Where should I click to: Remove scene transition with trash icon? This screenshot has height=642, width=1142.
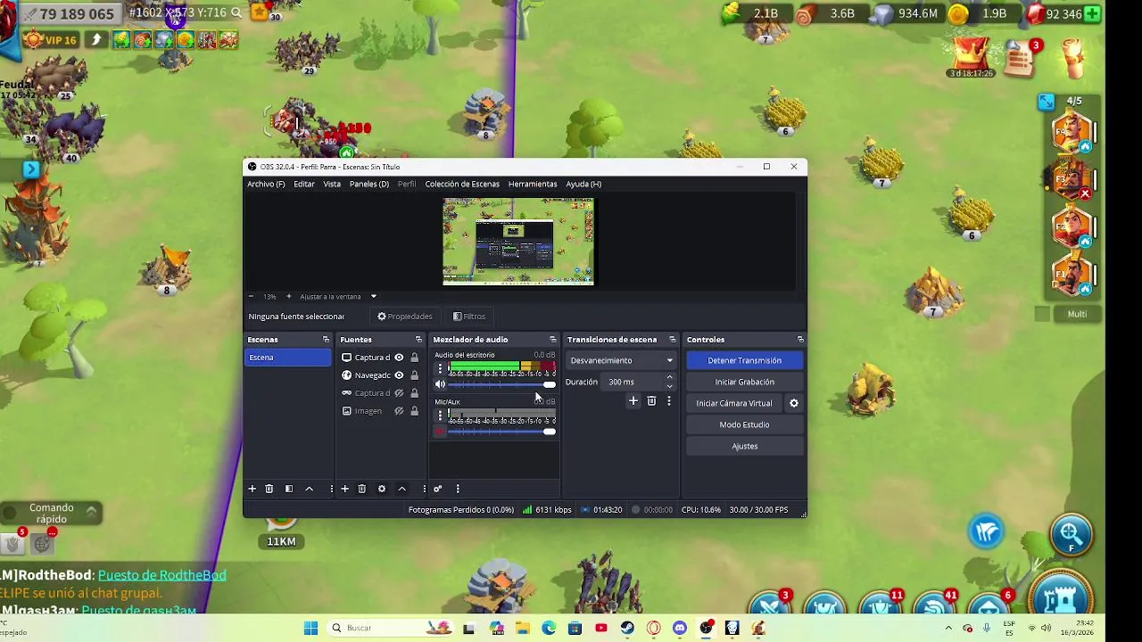651,401
